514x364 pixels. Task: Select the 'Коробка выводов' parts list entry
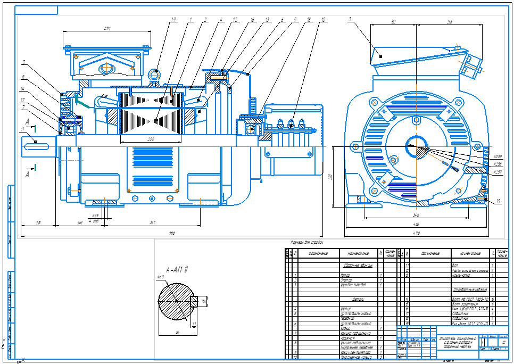coord(353,285)
